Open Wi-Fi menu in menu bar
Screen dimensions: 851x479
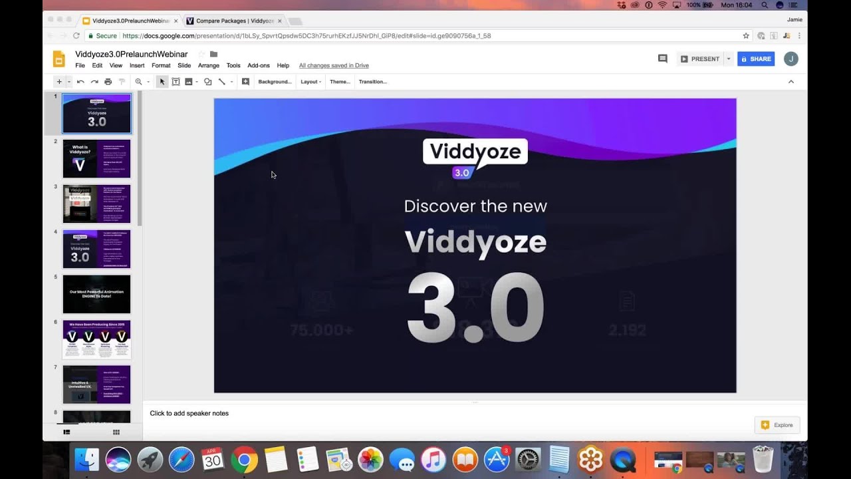[x=662, y=5]
